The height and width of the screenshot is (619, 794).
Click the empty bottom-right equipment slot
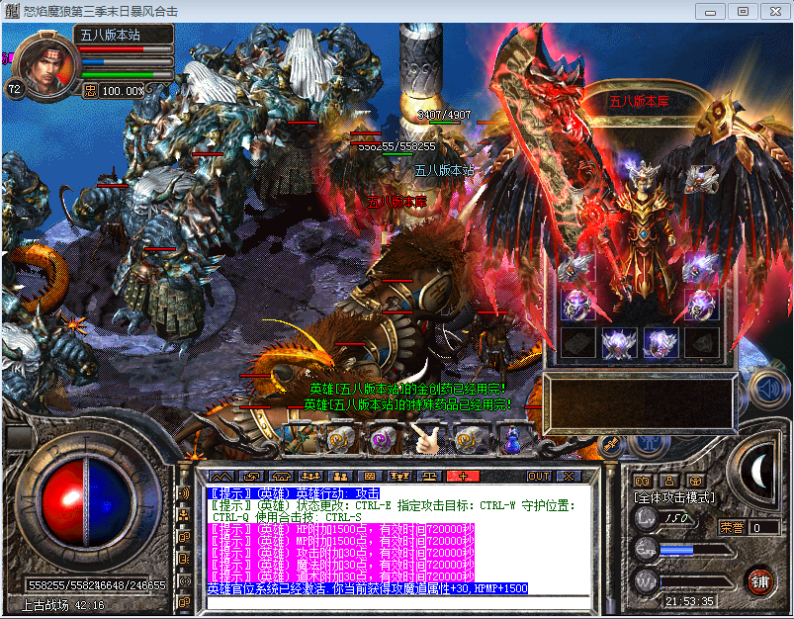[702, 343]
